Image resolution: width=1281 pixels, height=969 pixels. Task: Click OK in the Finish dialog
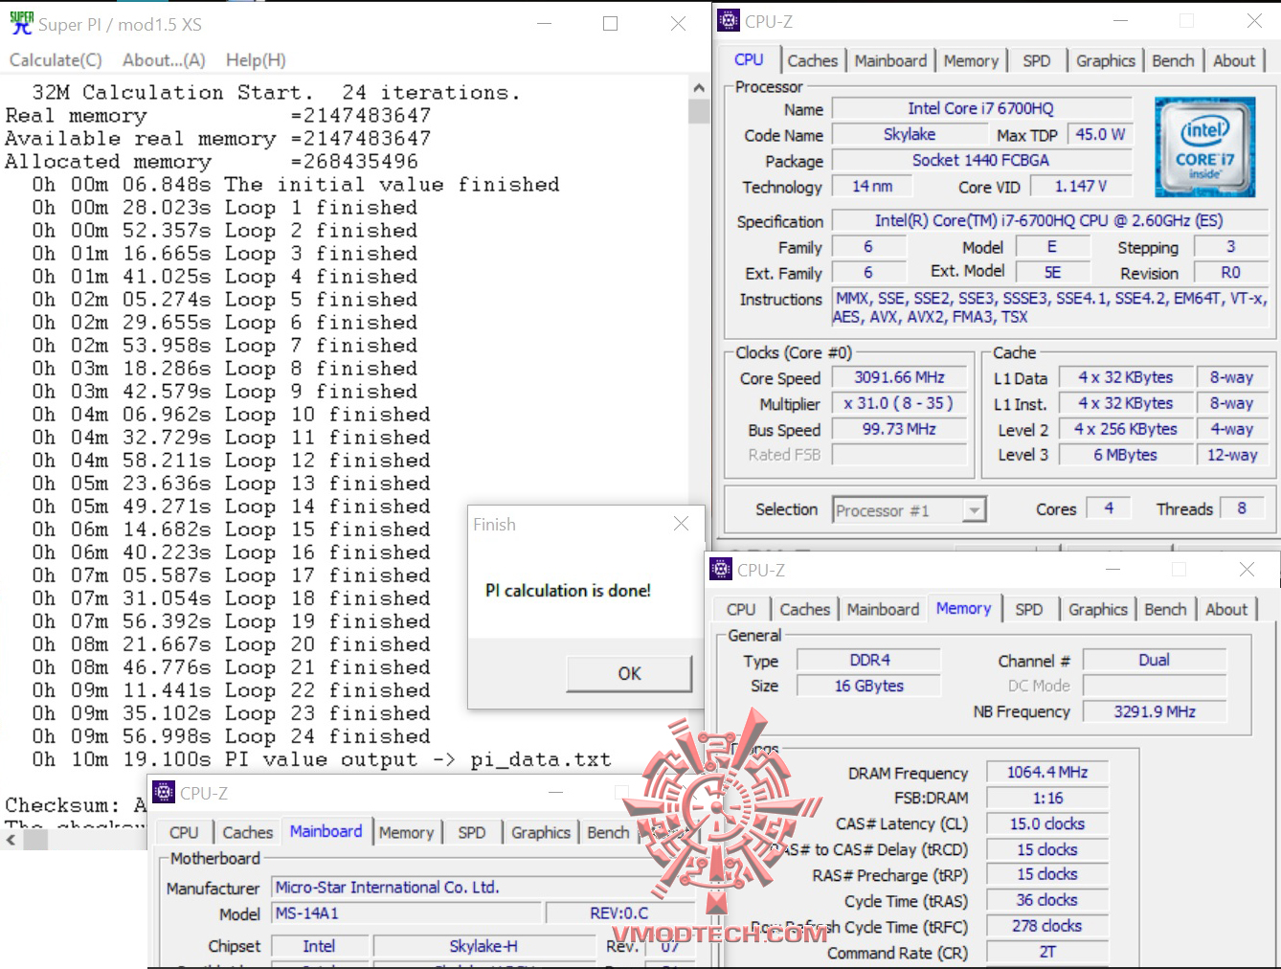629,673
